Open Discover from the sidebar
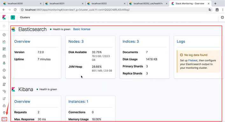The width and height of the screenshot is (225, 122). point(4,35)
